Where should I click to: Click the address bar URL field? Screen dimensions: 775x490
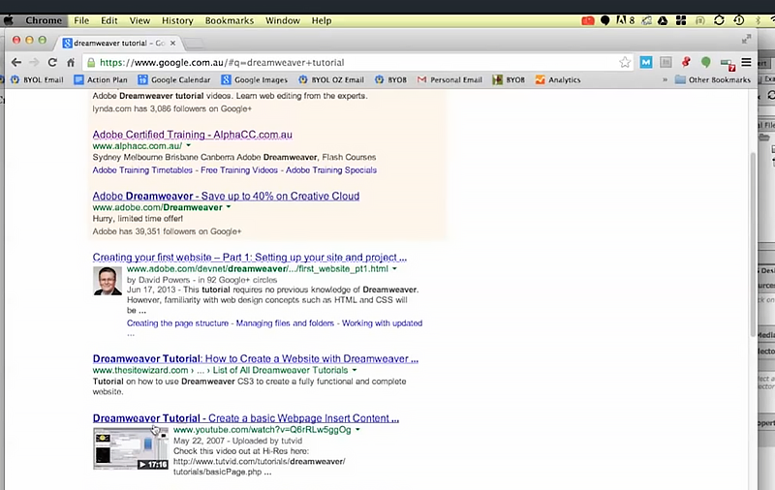pyautogui.click(x=356, y=62)
